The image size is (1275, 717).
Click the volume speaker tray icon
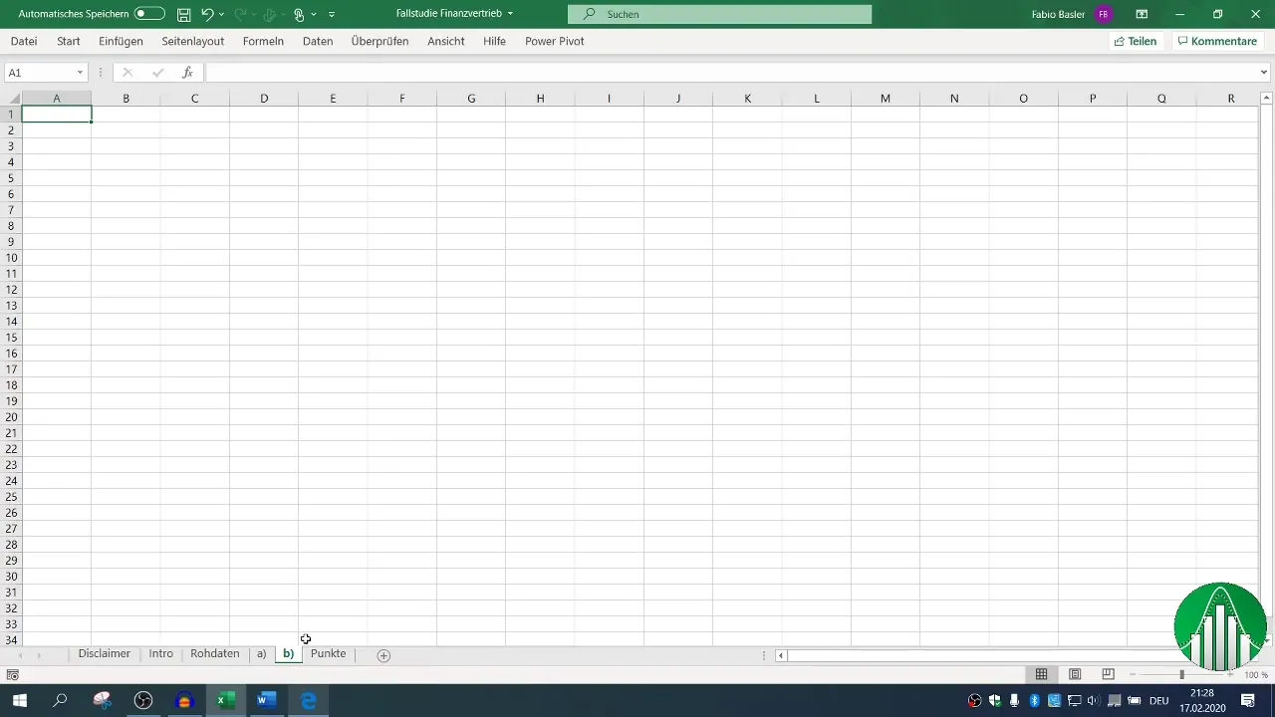click(x=1094, y=701)
